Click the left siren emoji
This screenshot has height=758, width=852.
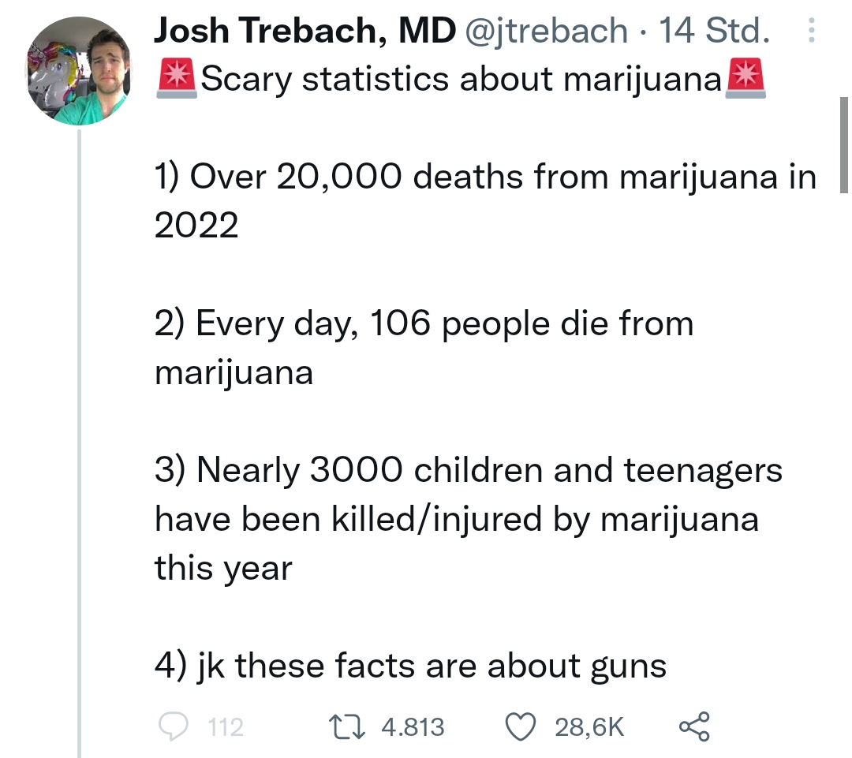(177, 79)
